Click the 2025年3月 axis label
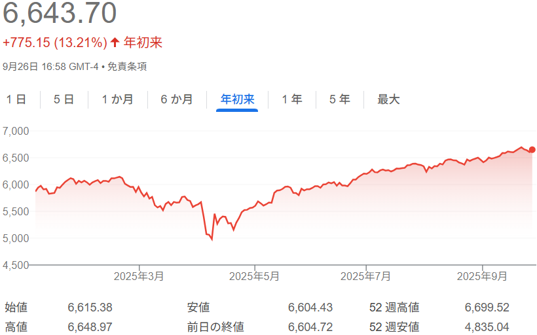Image resolution: width=537 pixels, height=335 pixels. pos(138,277)
